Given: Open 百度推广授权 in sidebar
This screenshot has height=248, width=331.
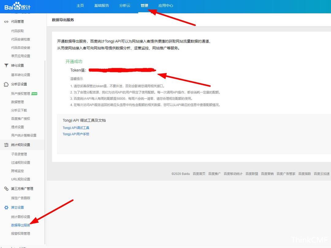Looking at the screenshot, I should pyautogui.click(x=21, y=118).
